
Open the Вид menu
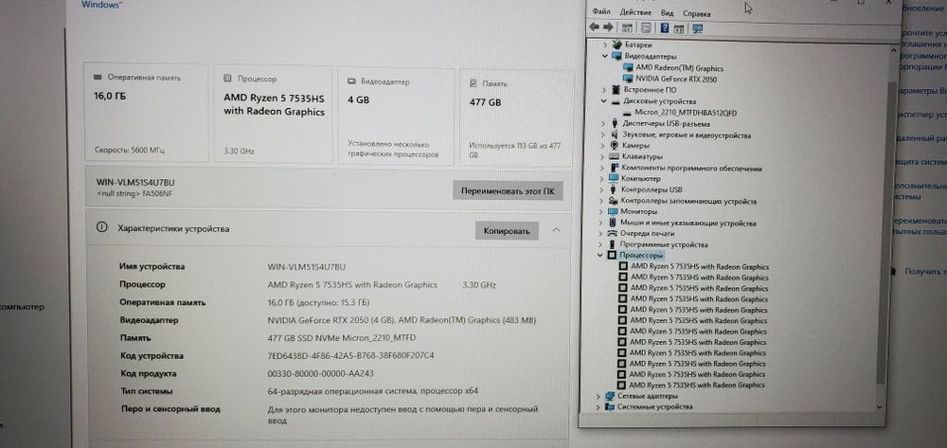point(667,12)
